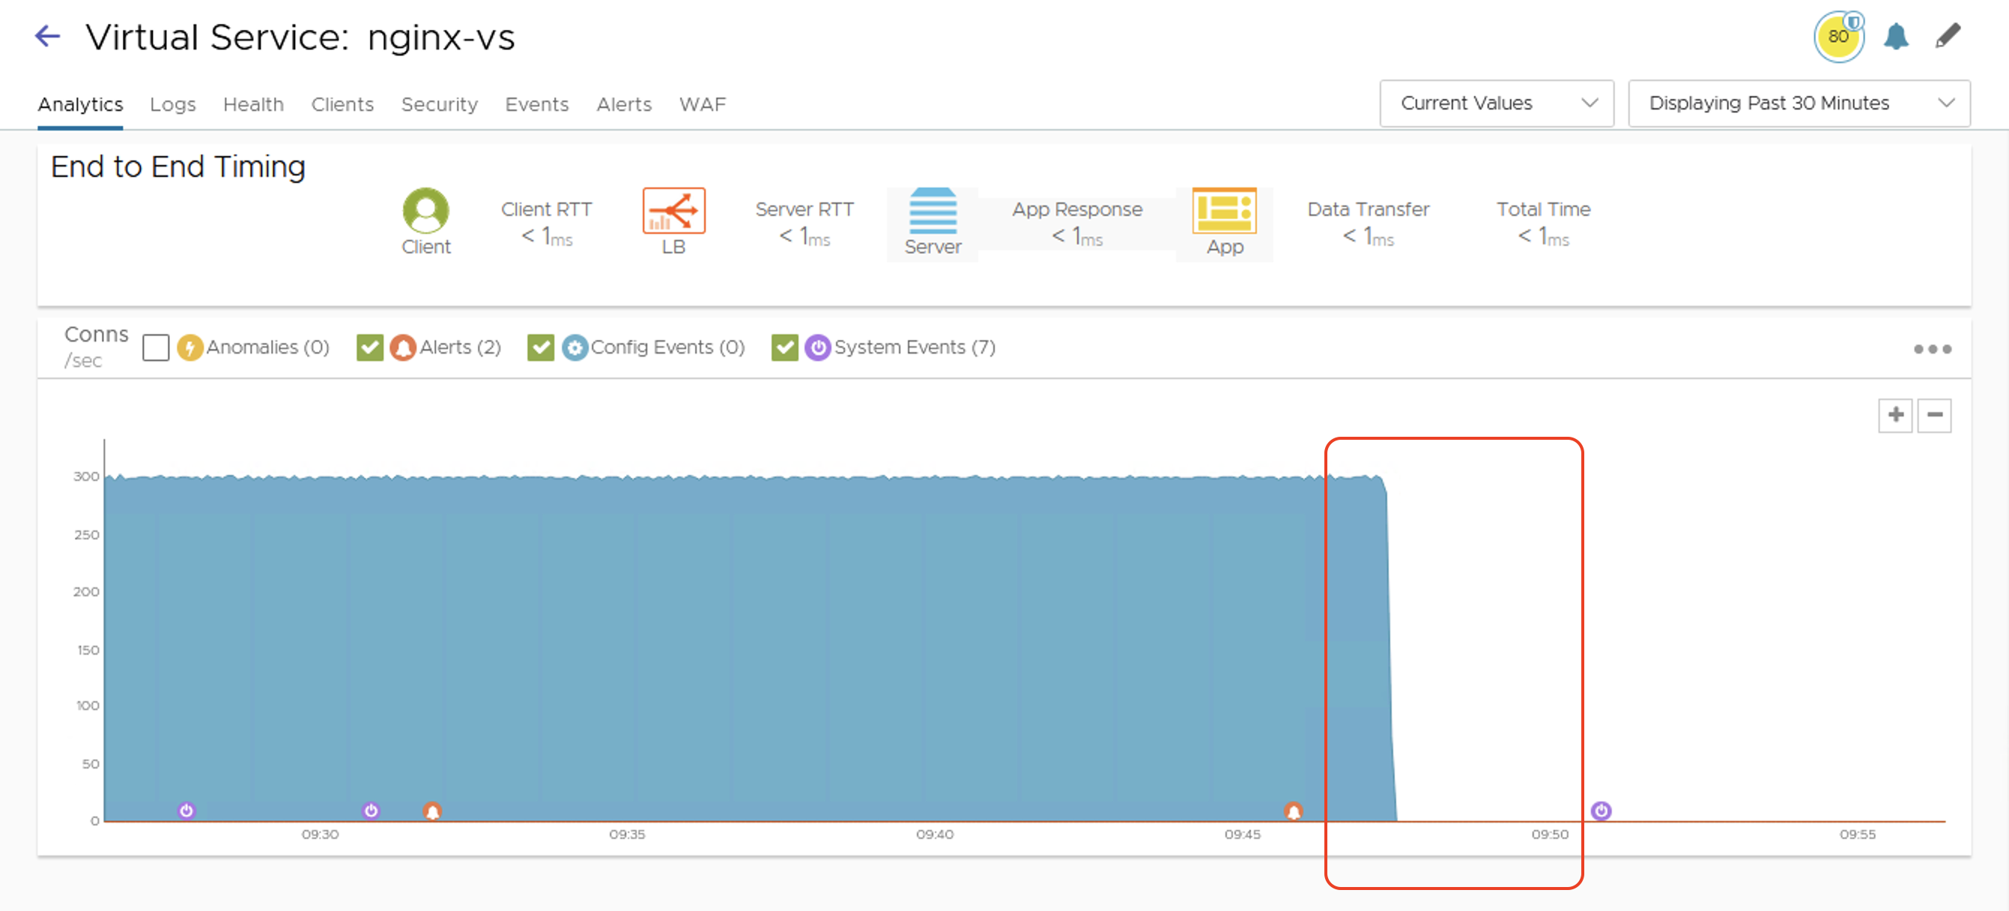2009x911 pixels.
Task: Click the End to End Timing heading
Action: coord(178,167)
